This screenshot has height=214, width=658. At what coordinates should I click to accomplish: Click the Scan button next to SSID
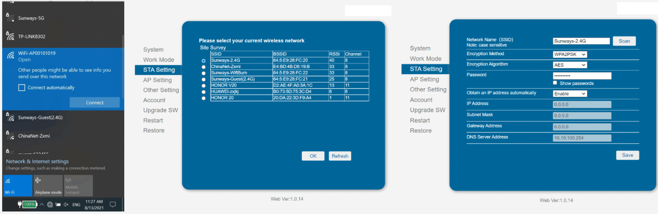[624, 41]
